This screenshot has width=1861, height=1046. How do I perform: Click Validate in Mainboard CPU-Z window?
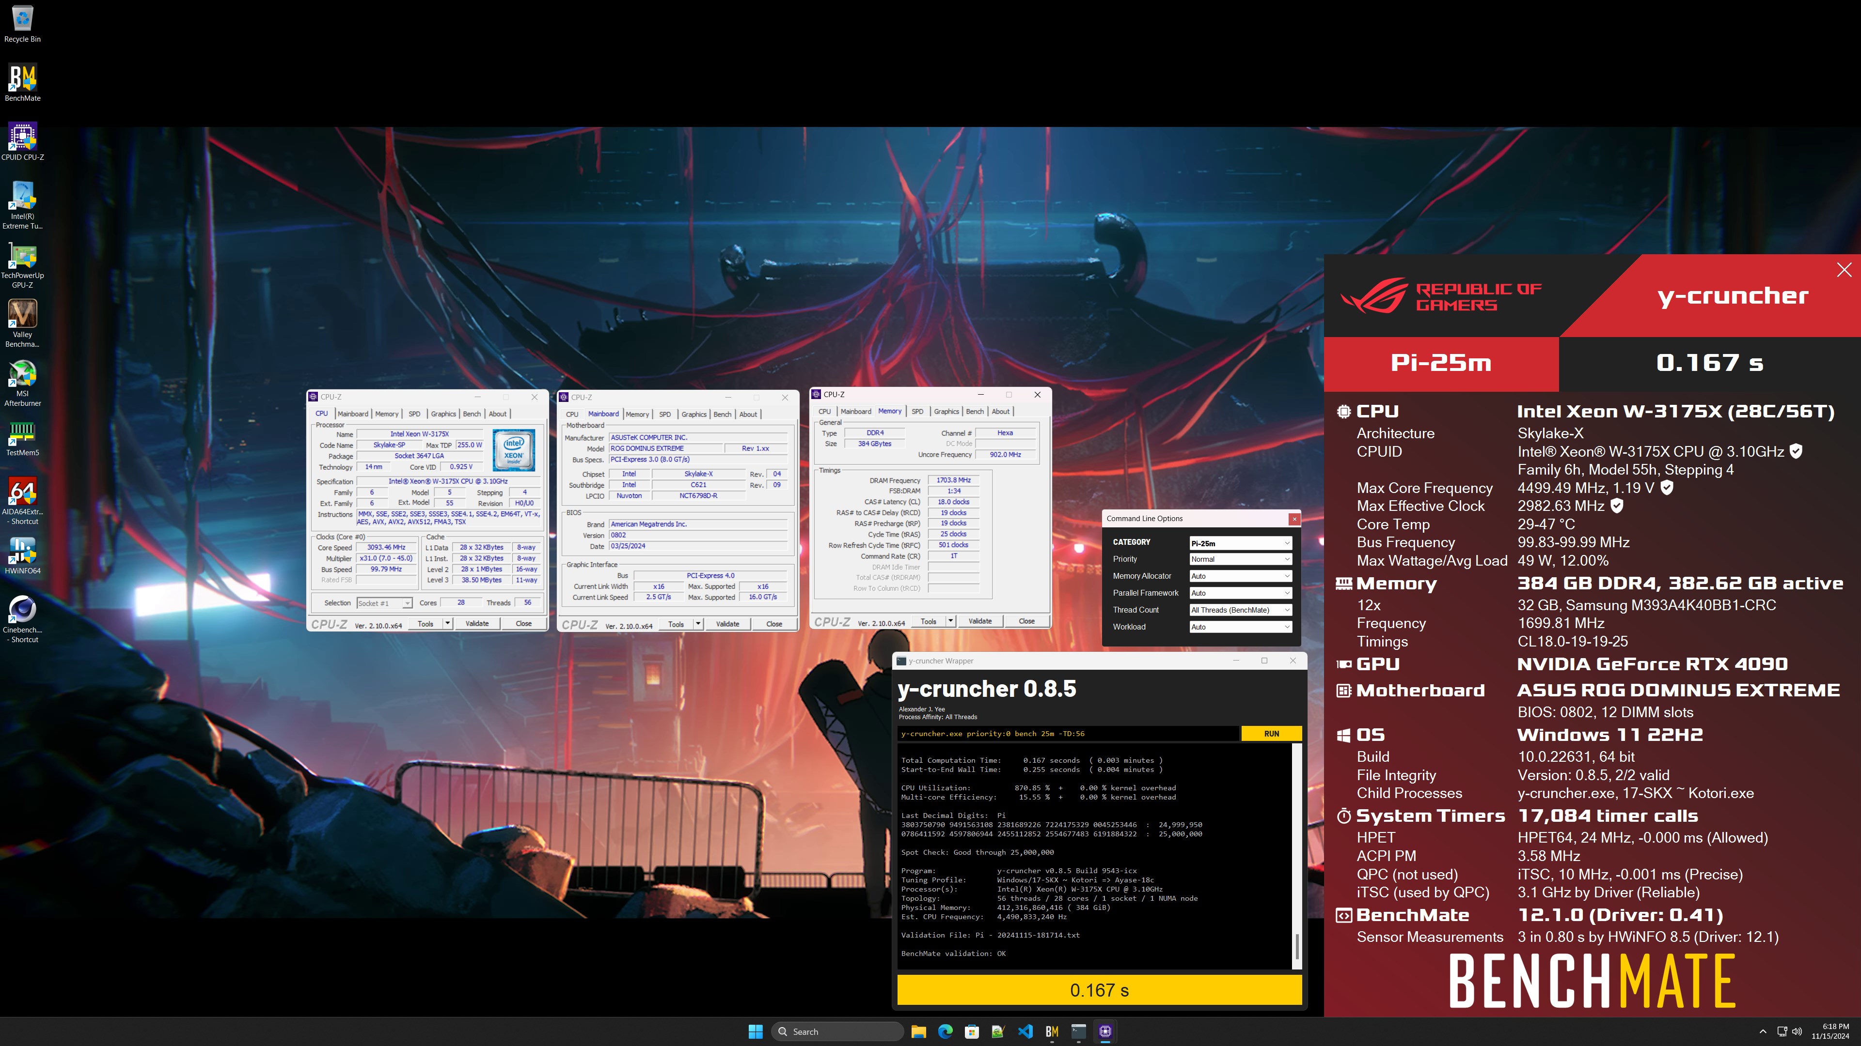tap(727, 624)
